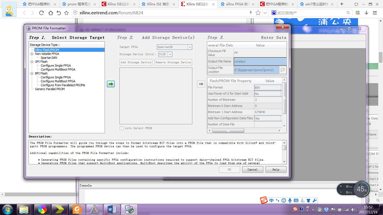The width and height of the screenshot is (383, 215).
Task: Open the PDF reader icon in the taskbar
Action: pyautogui.click(x=77, y=209)
